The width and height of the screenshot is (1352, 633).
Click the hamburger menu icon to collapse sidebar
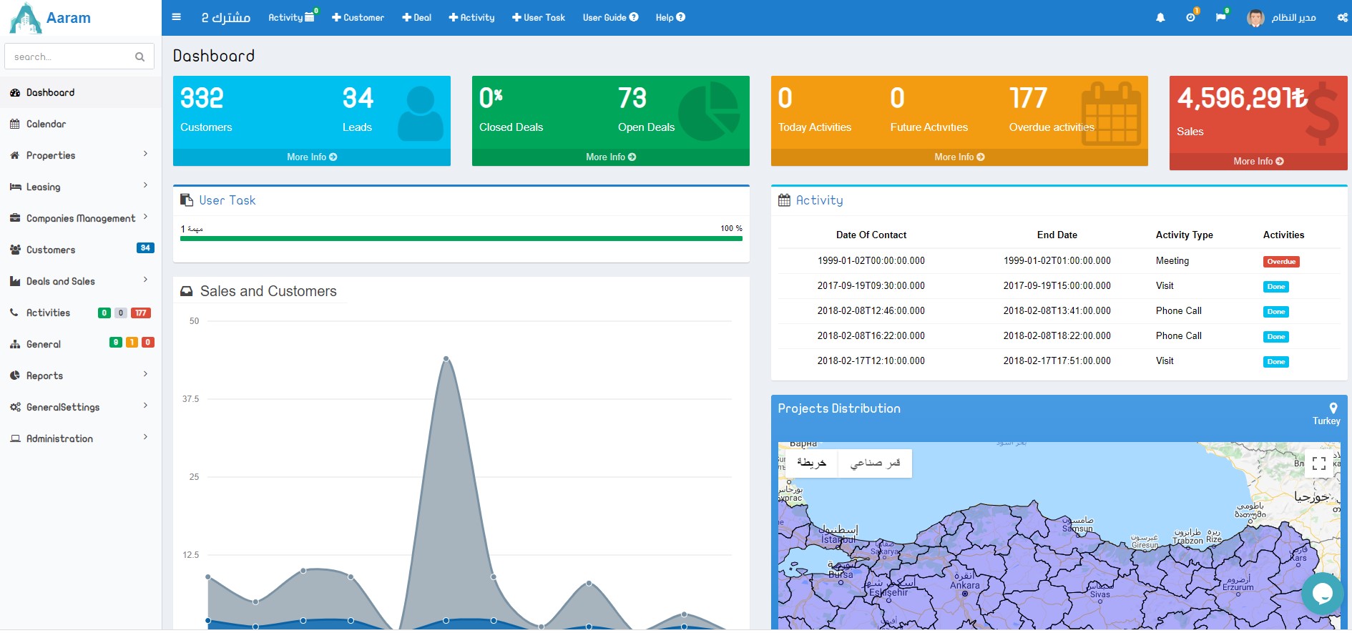pos(177,17)
